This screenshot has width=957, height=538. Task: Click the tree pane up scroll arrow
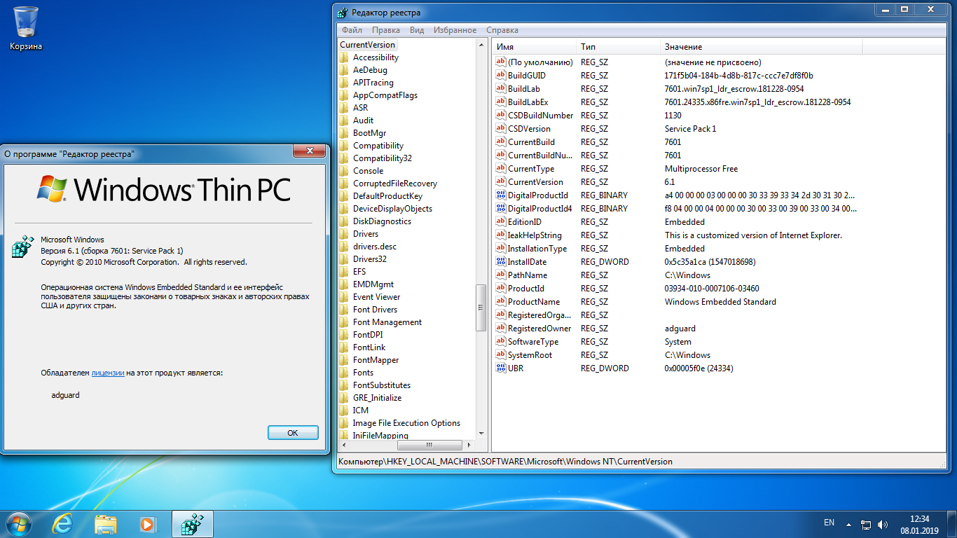(x=481, y=45)
